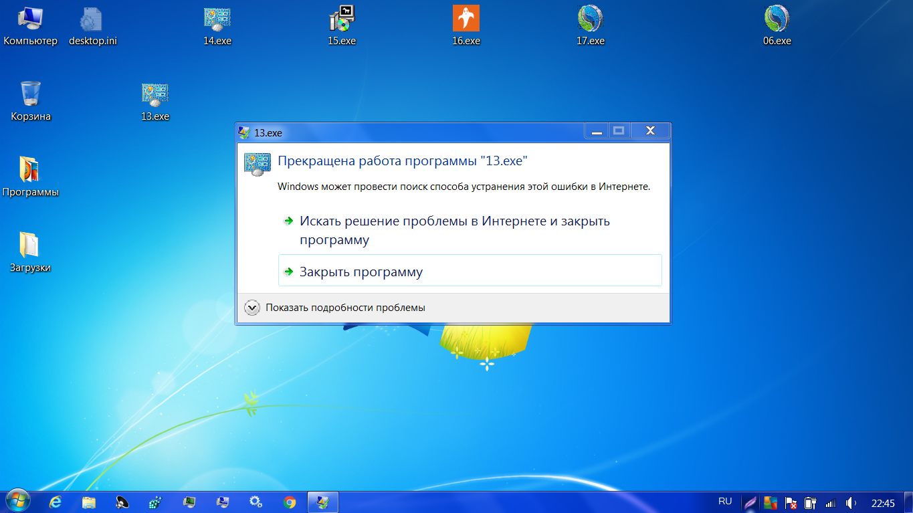Click the heading Прекращена работа программы "13.exe"
Screen dimensions: 913x513
coord(403,161)
